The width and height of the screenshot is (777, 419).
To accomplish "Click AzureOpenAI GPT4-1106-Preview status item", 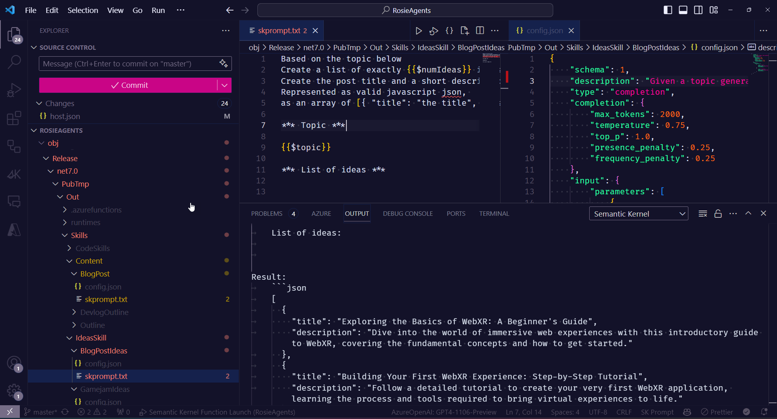I will tap(444, 412).
